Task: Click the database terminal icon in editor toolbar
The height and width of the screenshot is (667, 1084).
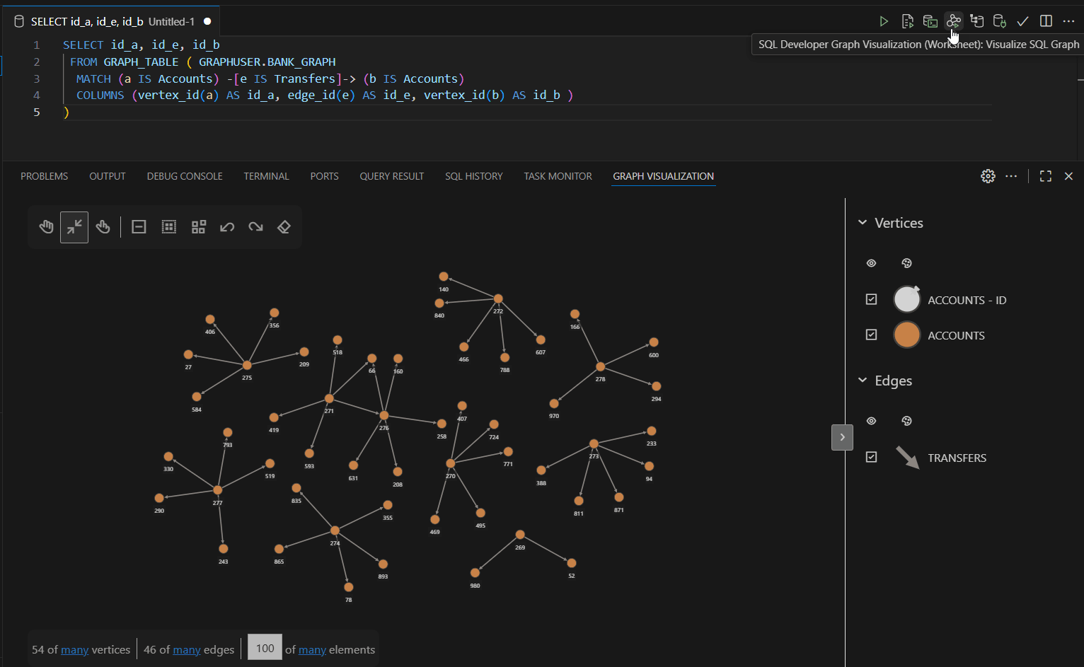Action: click(x=930, y=21)
